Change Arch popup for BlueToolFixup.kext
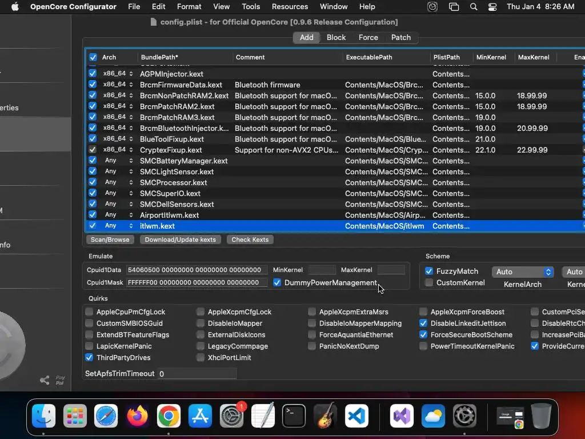The image size is (585, 439). (118, 138)
